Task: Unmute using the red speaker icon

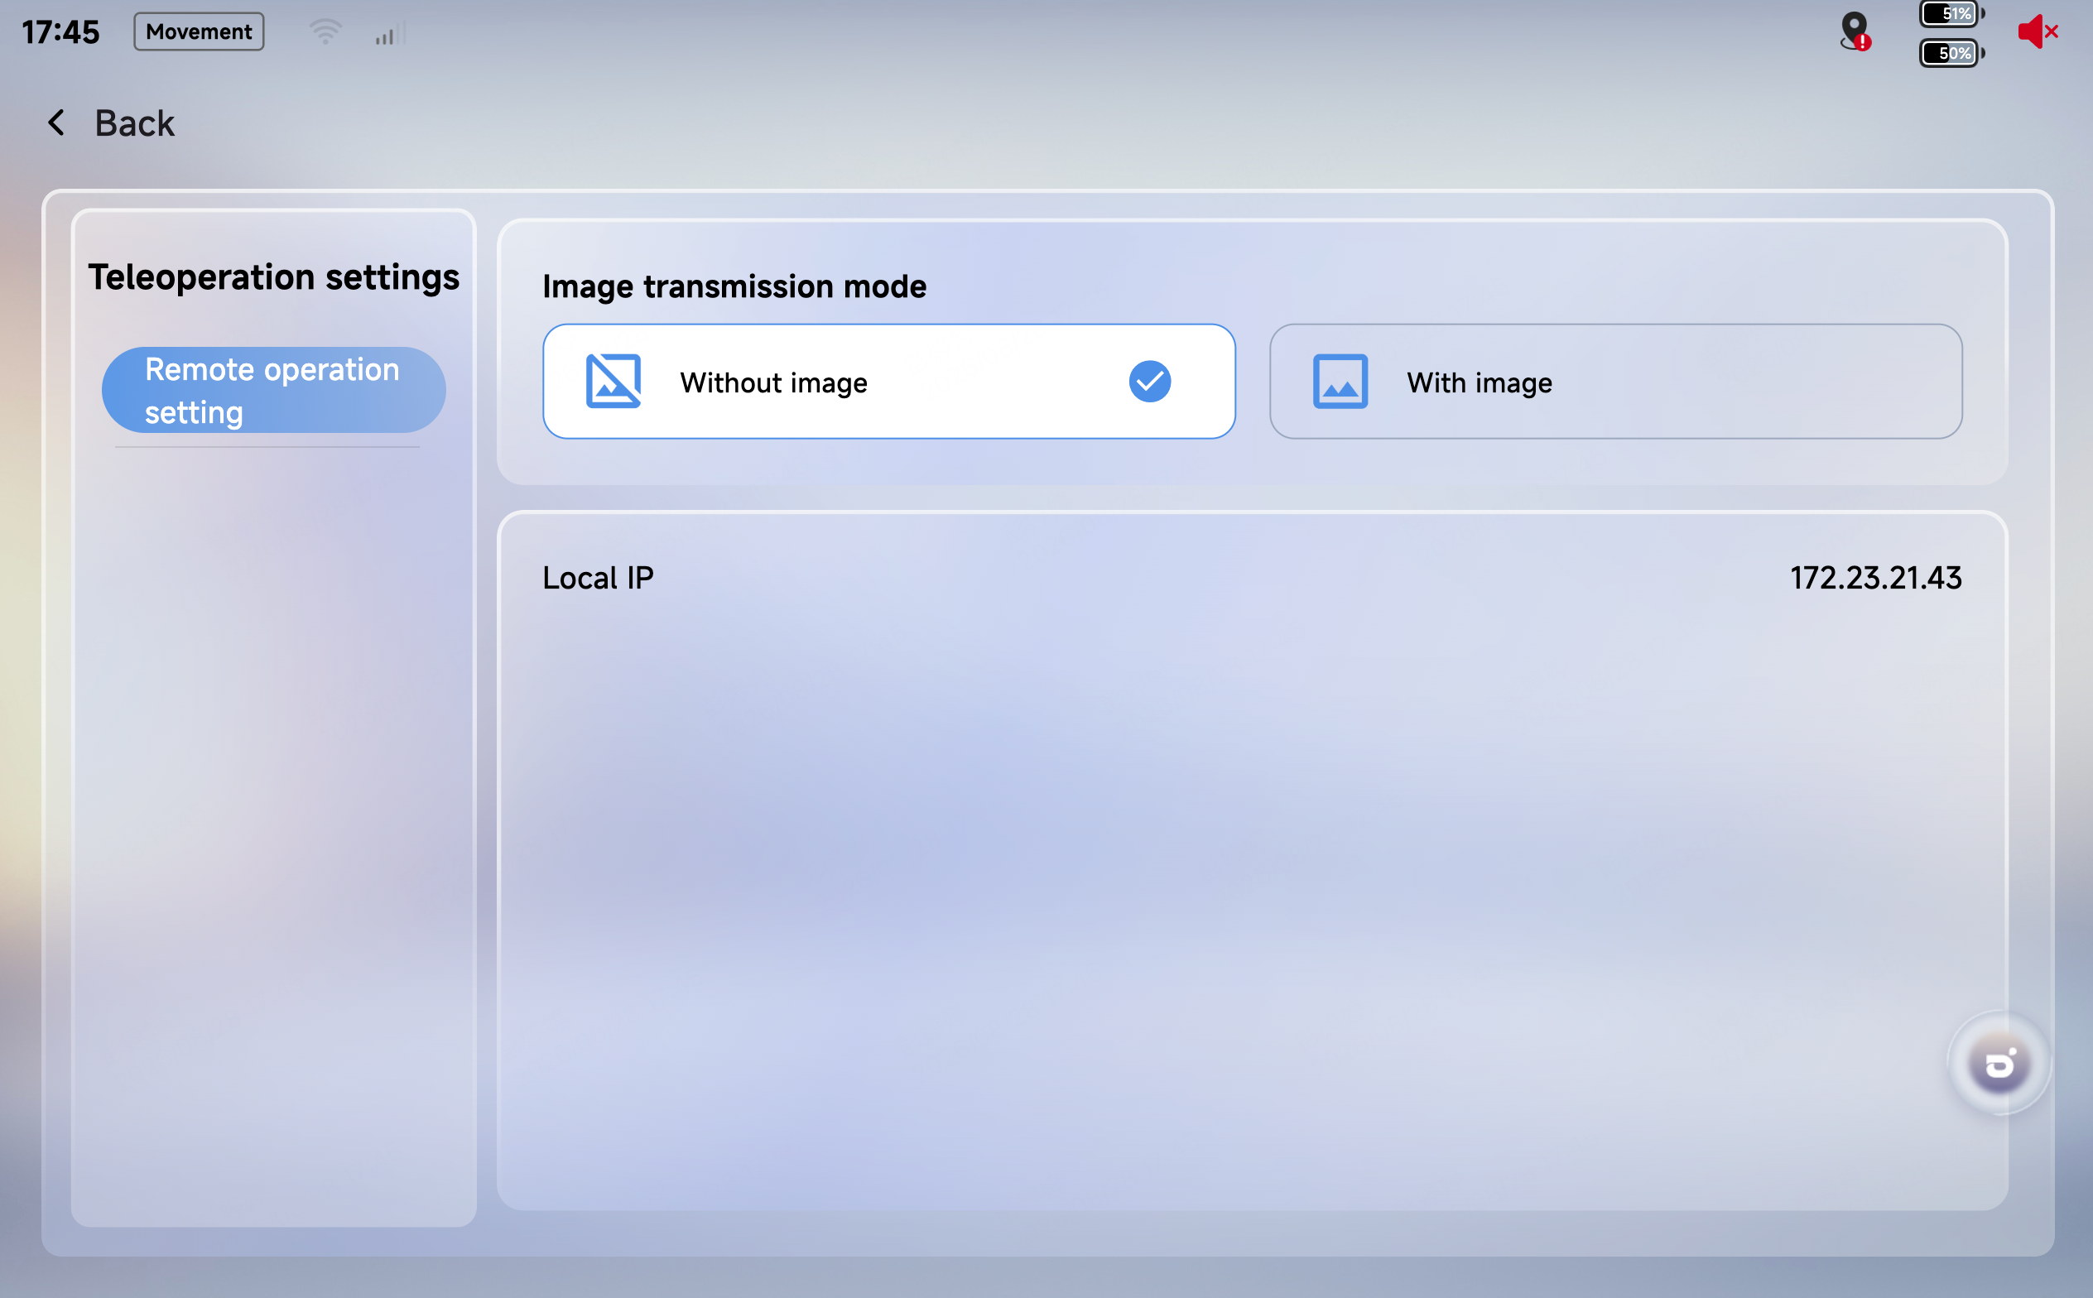Action: 2038,31
